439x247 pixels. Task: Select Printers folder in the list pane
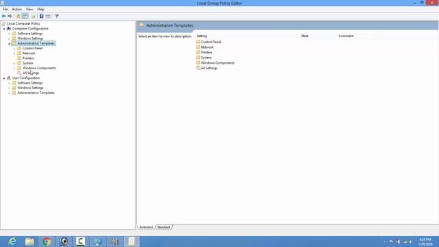coord(206,52)
